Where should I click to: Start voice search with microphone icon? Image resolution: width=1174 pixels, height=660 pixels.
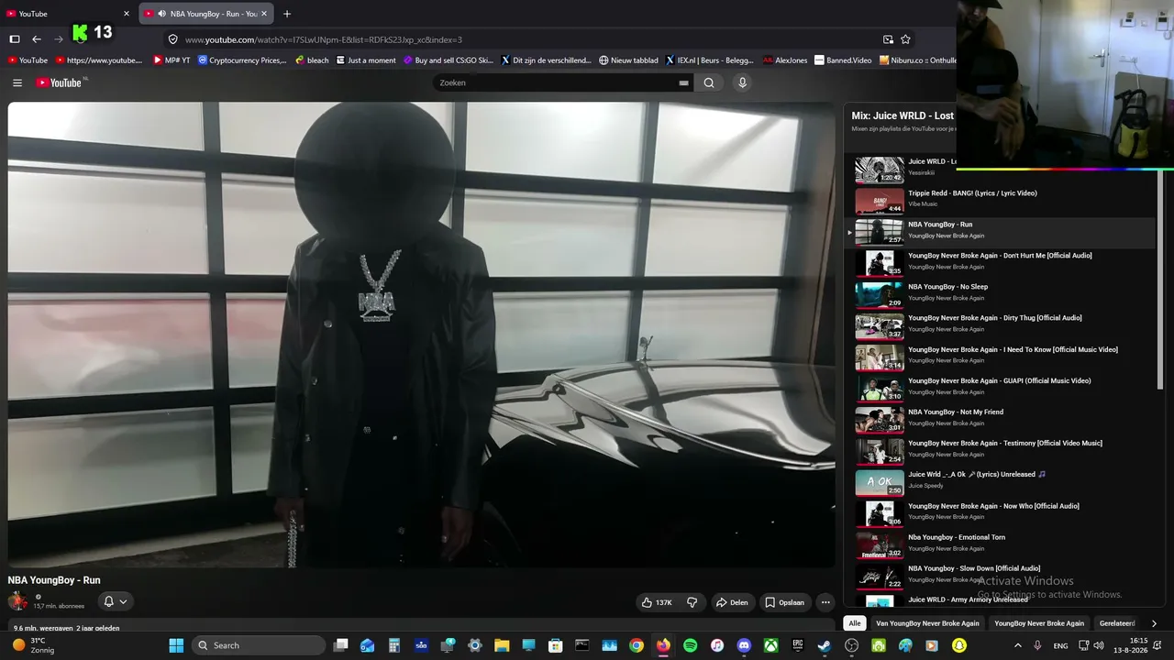742,82
